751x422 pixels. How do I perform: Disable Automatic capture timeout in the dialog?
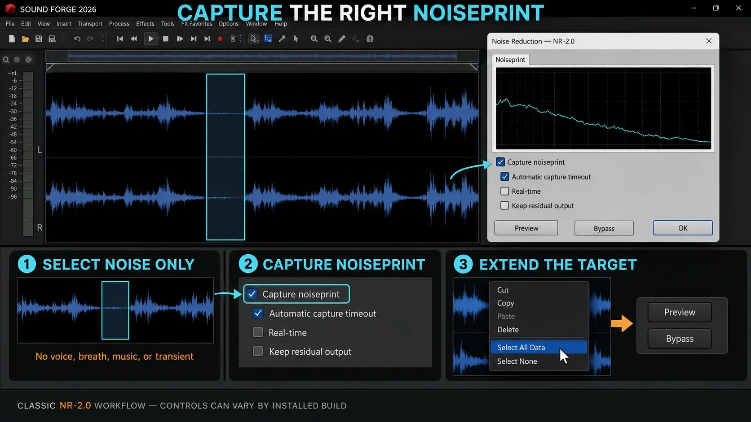[505, 177]
